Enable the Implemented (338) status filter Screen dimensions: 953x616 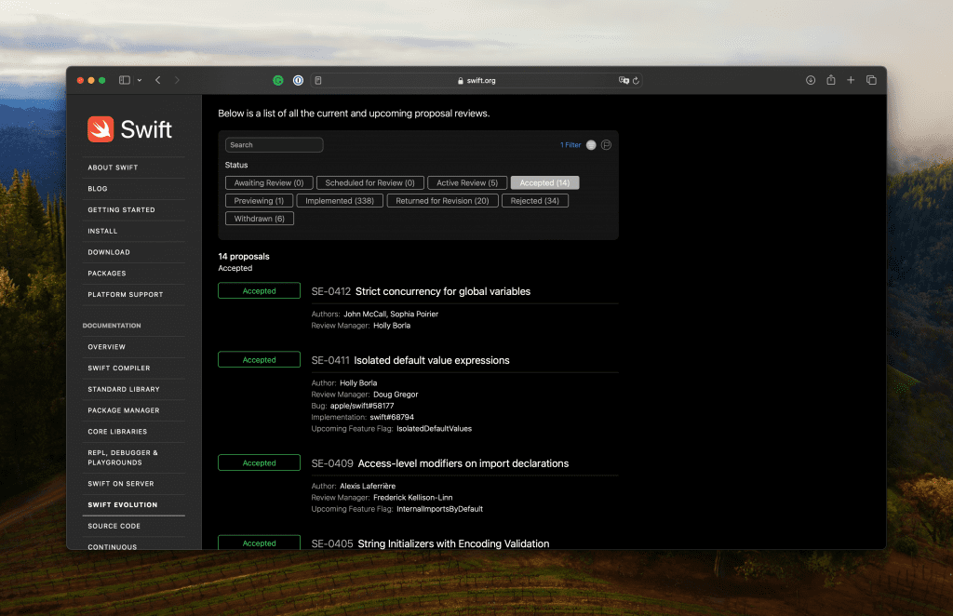pyautogui.click(x=340, y=201)
